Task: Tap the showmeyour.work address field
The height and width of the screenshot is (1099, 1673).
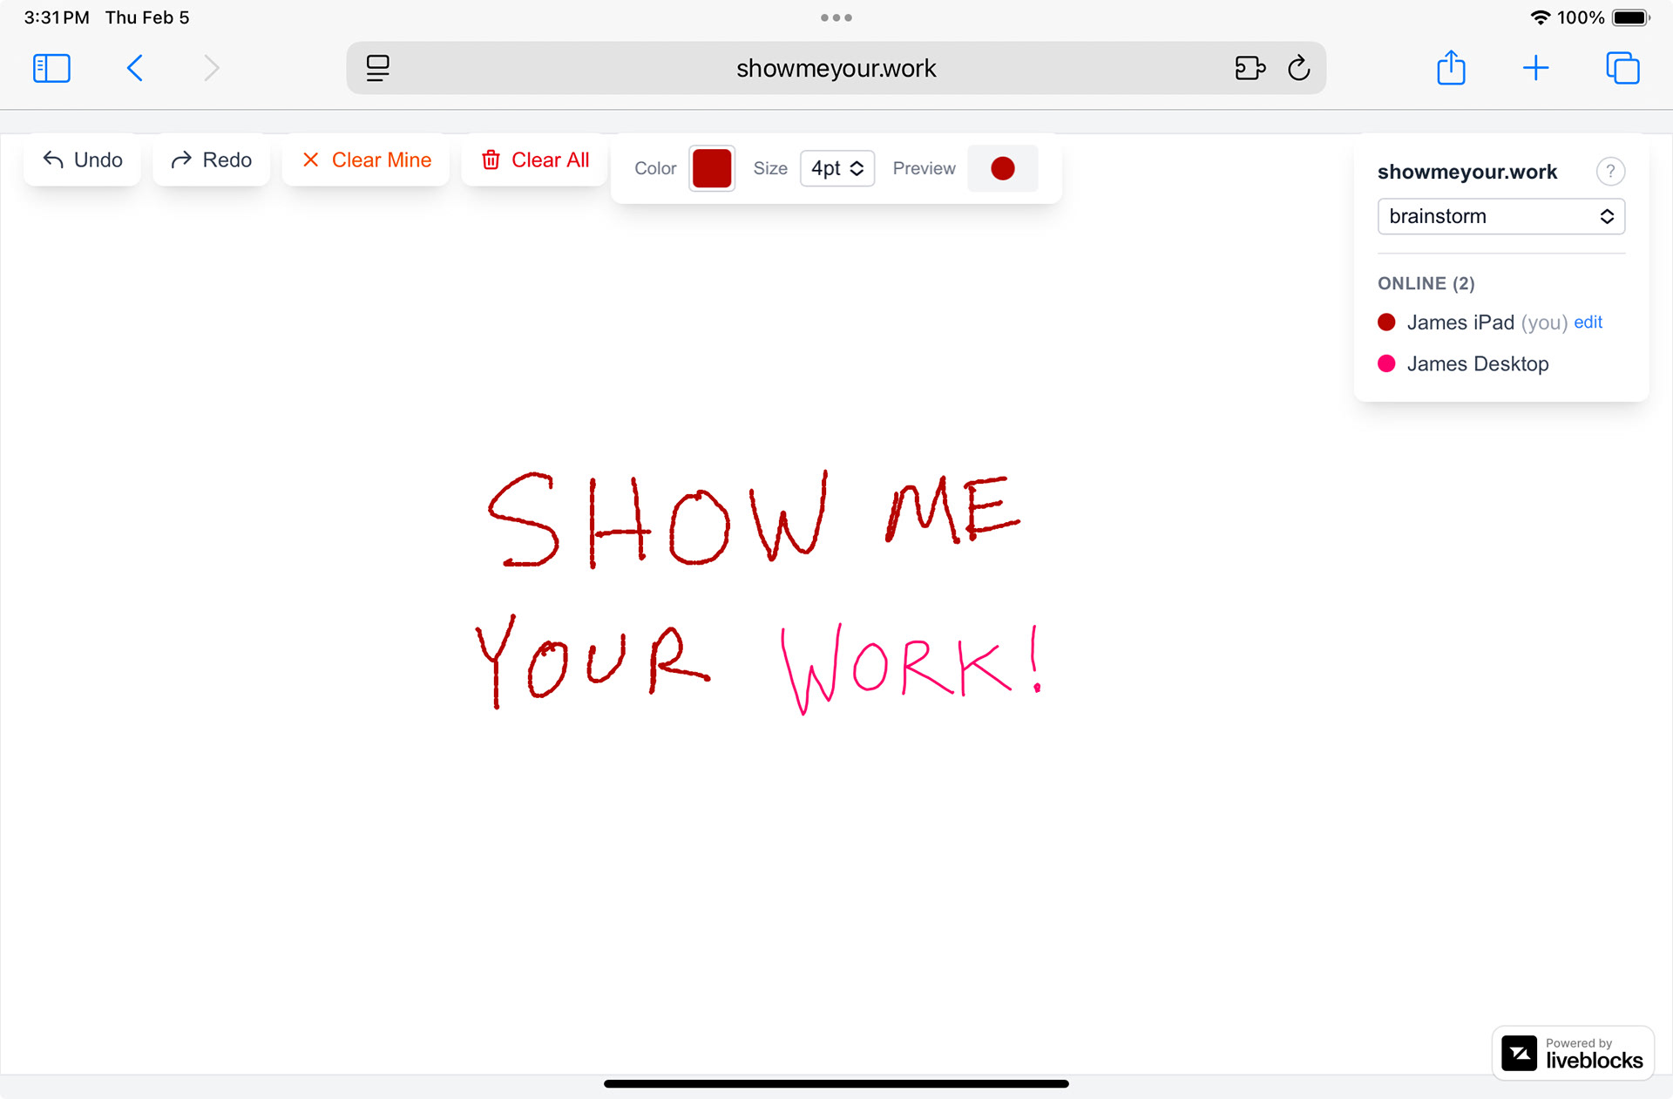Action: coord(835,68)
